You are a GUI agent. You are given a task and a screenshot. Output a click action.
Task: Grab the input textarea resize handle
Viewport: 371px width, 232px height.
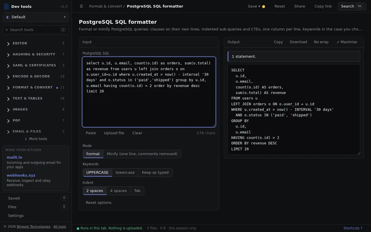click(214, 125)
